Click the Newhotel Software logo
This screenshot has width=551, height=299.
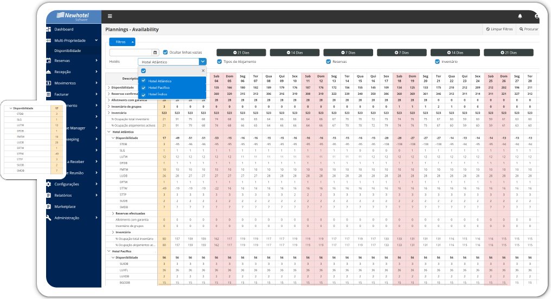point(73,16)
